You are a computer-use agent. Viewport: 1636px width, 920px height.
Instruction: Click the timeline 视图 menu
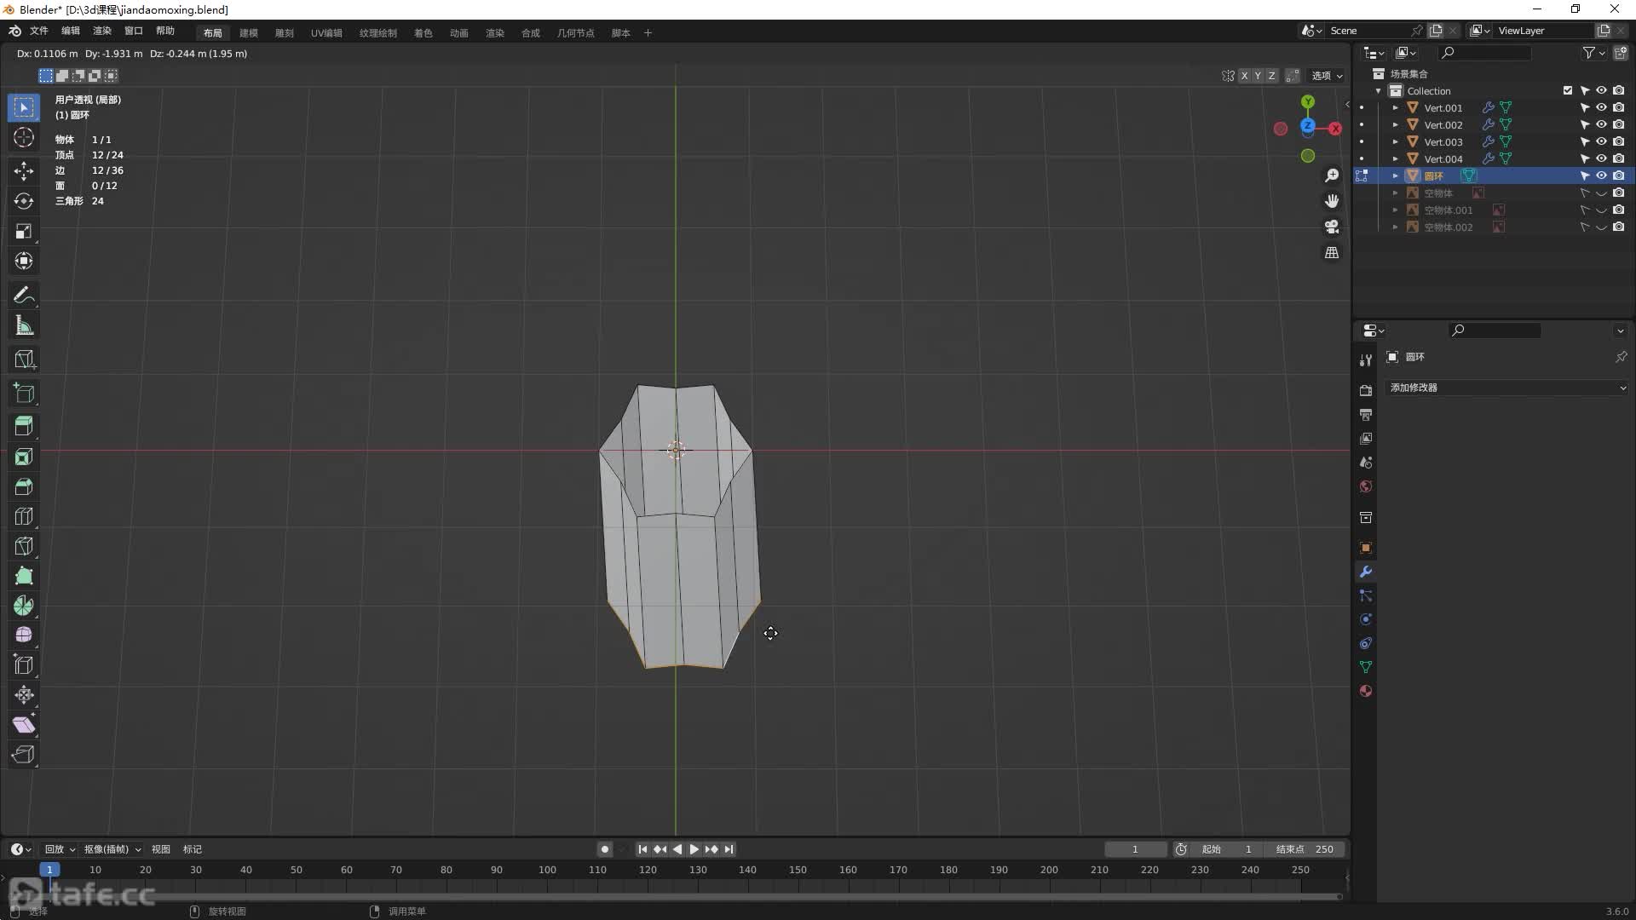point(161,849)
